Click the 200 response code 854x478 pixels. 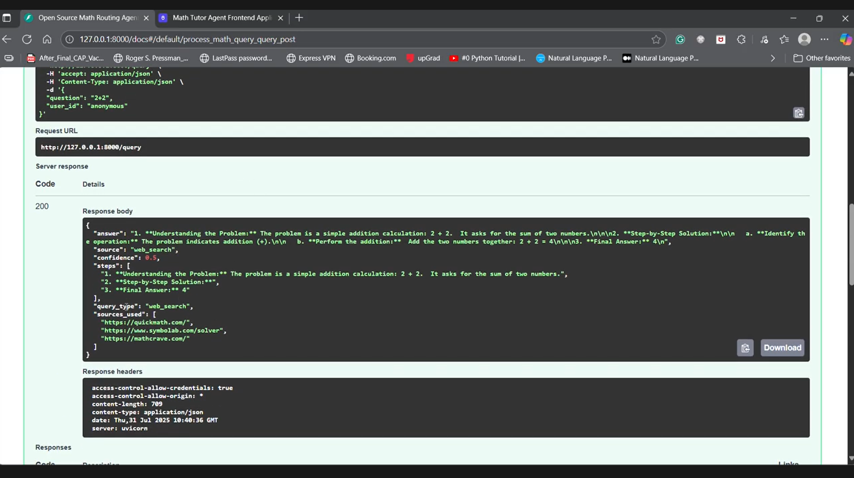42,206
